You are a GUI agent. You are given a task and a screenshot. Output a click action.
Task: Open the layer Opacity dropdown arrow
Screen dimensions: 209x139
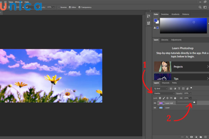[x=190, y=93]
